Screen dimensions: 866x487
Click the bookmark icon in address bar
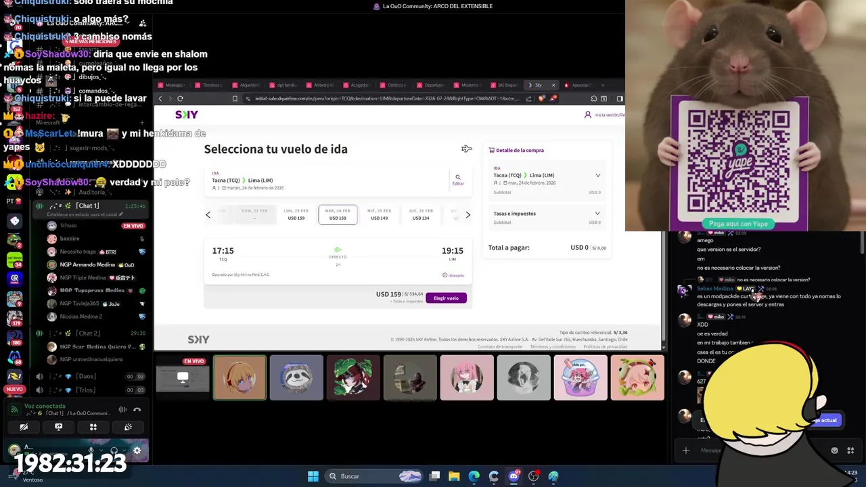click(235, 99)
